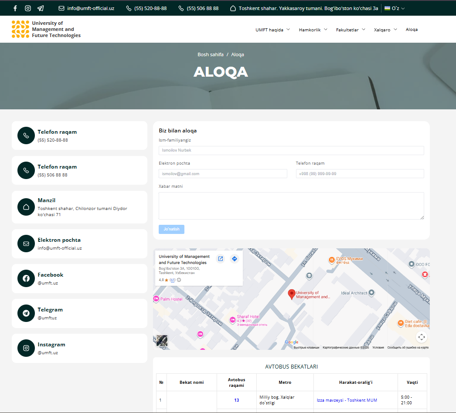Open the Aloqa menu item

point(412,30)
